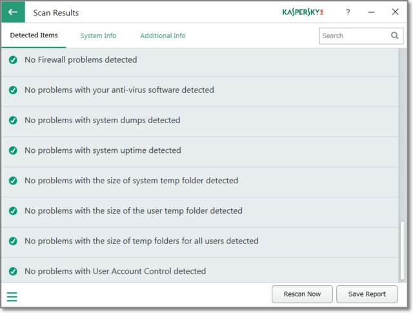The width and height of the screenshot is (413, 313).
Task: Focus the Search input field
Action: click(353, 36)
